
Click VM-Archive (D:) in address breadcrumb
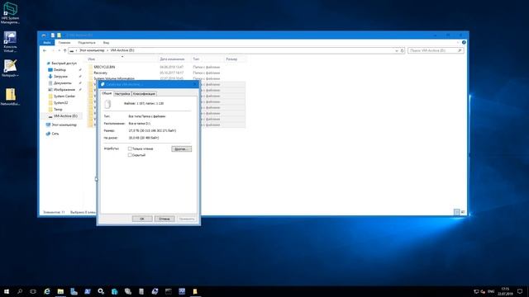click(x=122, y=50)
